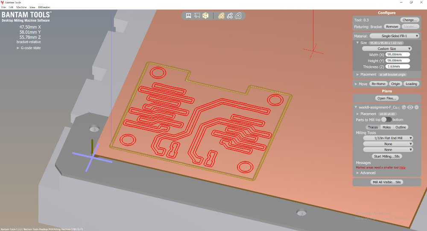The image size is (427, 231).
Task: Remove week8-assignment plan with the X icon
Action: pyautogui.click(x=416, y=107)
